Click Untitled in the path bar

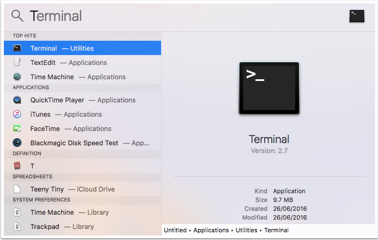pos(175,230)
